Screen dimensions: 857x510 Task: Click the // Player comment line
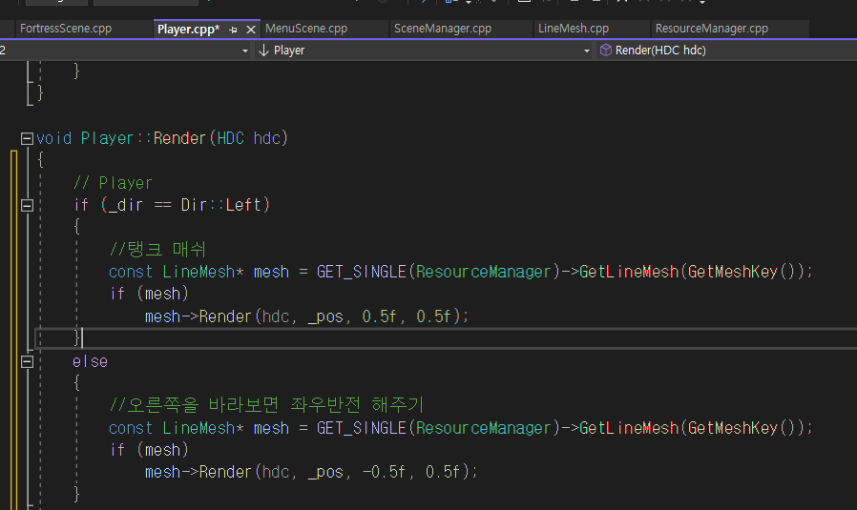click(x=114, y=183)
